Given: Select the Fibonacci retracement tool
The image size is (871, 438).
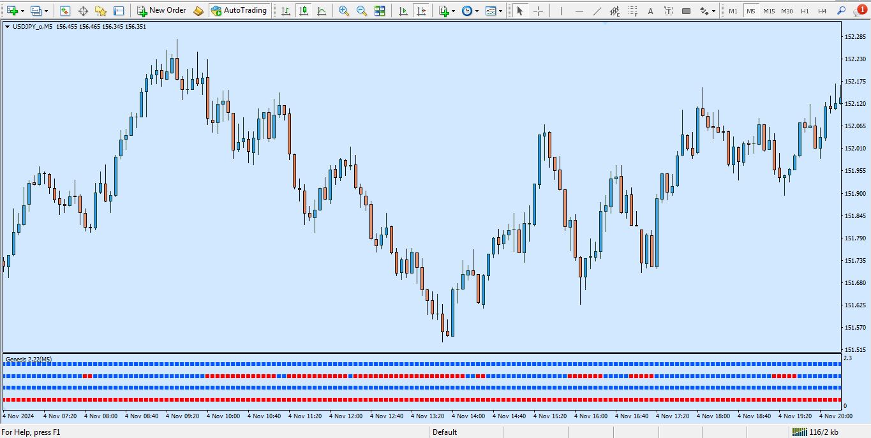Looking at the screenshot, I should coord(632,11).
